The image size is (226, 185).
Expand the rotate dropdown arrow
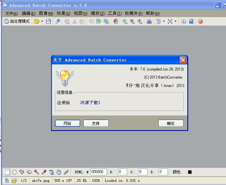tap(164, 21)
